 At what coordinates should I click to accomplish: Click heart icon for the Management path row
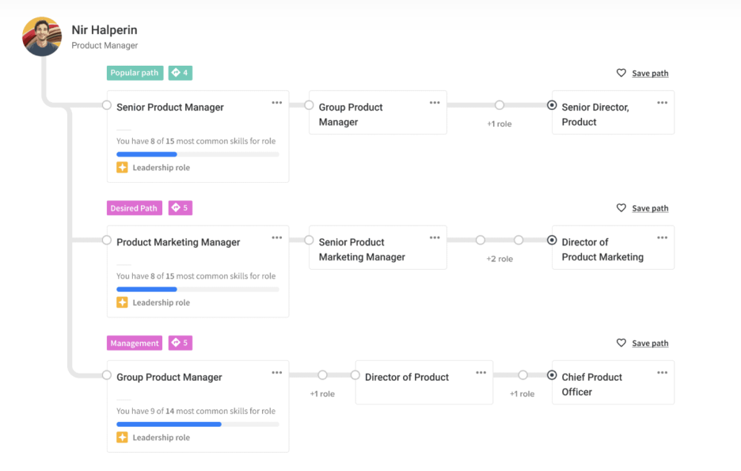pyautogui.click(x=621, y=343)
